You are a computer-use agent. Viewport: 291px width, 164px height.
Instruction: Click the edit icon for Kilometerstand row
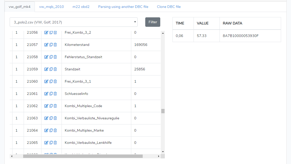tap(46, 45)
